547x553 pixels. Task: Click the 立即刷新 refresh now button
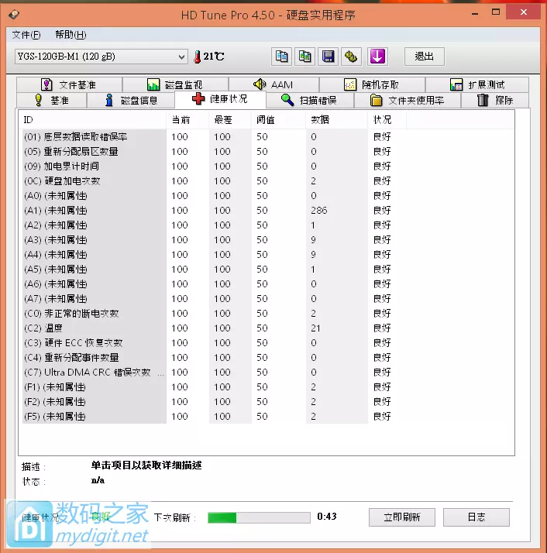click(x=402, y=517)
